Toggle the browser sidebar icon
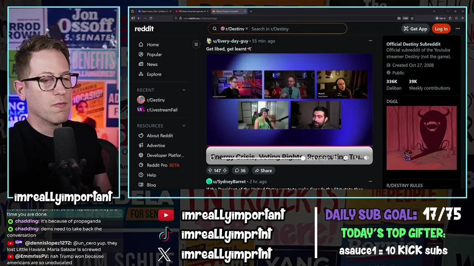The height and width of the screenshot is (266, 474). (x=133, y=18)
